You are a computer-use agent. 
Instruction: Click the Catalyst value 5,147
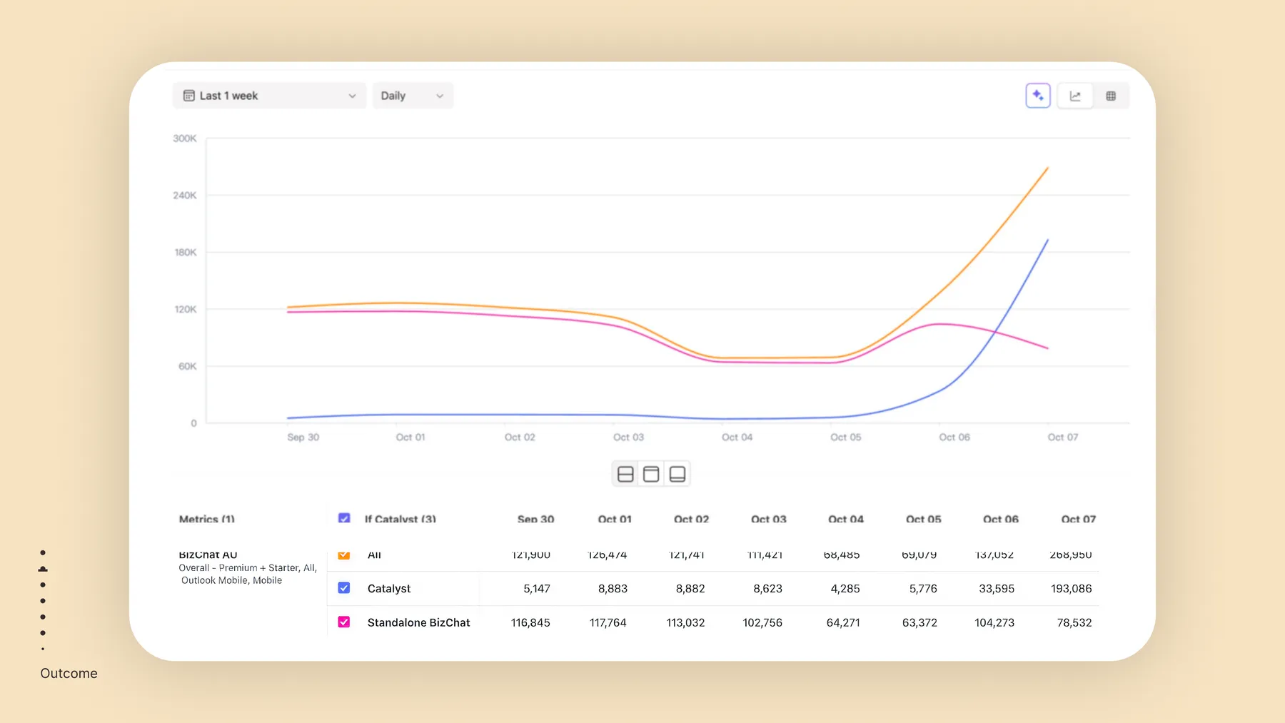click(x=537, y=589)
